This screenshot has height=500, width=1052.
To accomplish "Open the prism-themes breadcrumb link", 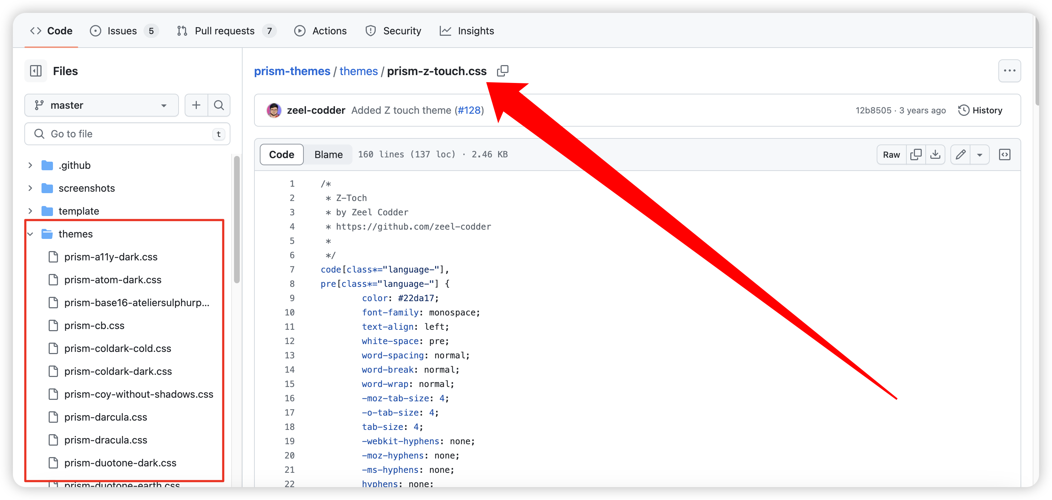I will coord(292,71).
